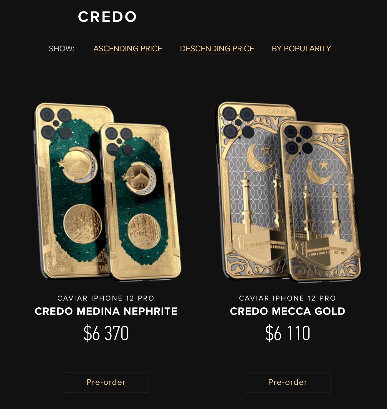Pre-order the Credo Medina Nephrite

pyautogui.click(x=106, y=382)
